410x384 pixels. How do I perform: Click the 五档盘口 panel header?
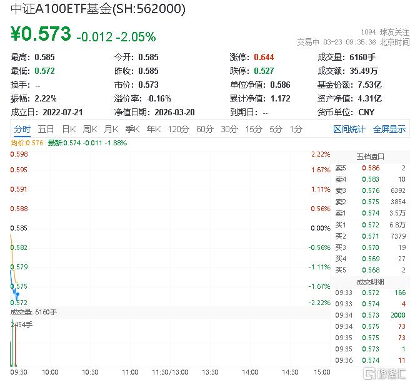click(371, 157)
